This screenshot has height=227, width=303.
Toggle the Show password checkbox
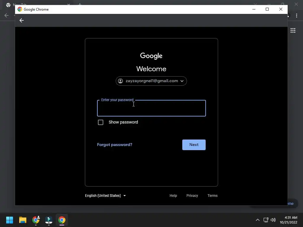[101, 122]
